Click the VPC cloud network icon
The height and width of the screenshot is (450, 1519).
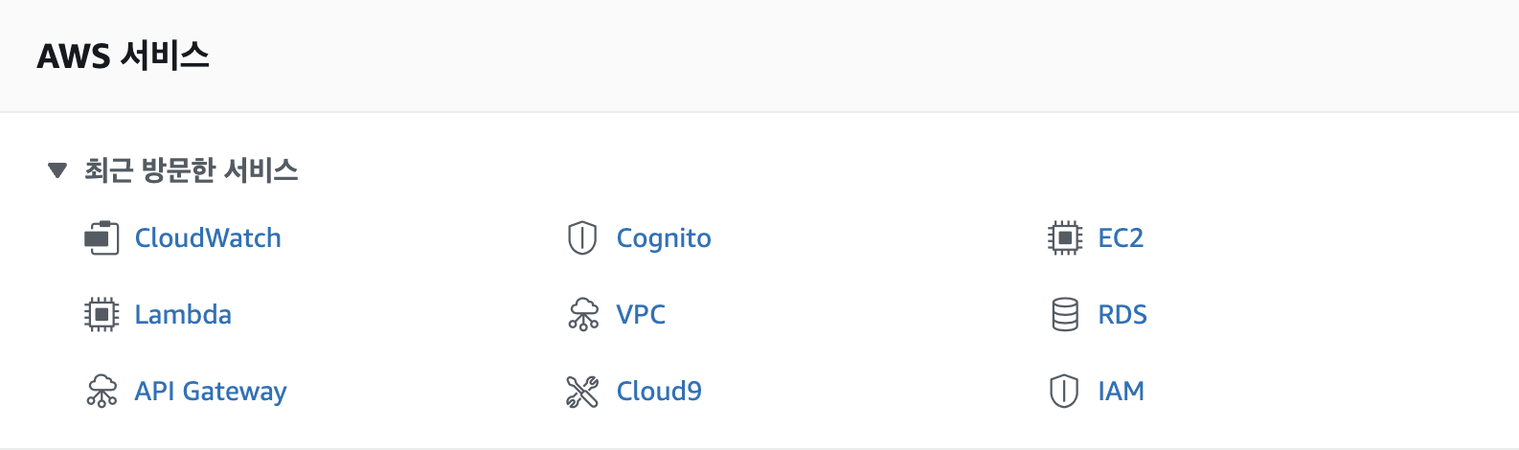pyautogui.click(x=582, y=315)
